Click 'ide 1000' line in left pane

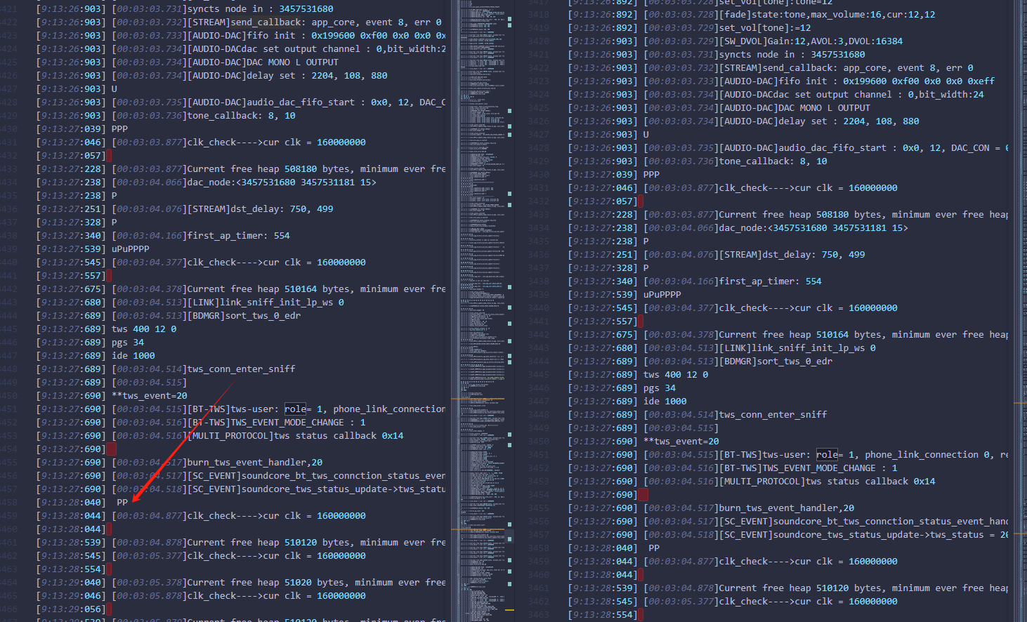(x=133, y=355)
